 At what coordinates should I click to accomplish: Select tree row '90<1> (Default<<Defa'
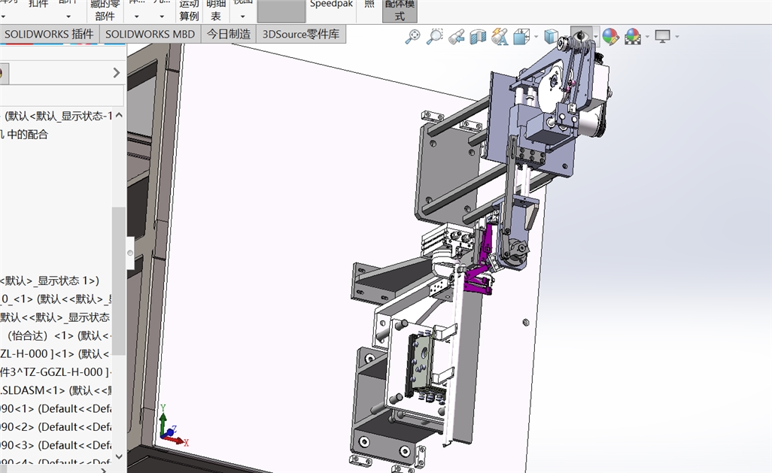click(x=56, y=408)
